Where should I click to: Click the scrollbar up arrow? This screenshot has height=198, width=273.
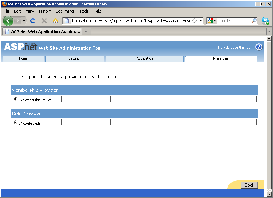[x=269, y=38]
